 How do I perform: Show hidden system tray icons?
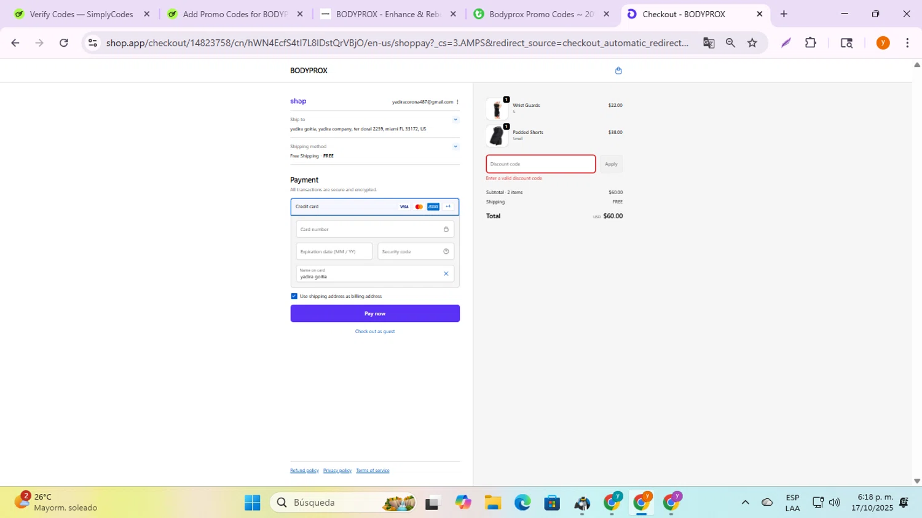[745, 503]
